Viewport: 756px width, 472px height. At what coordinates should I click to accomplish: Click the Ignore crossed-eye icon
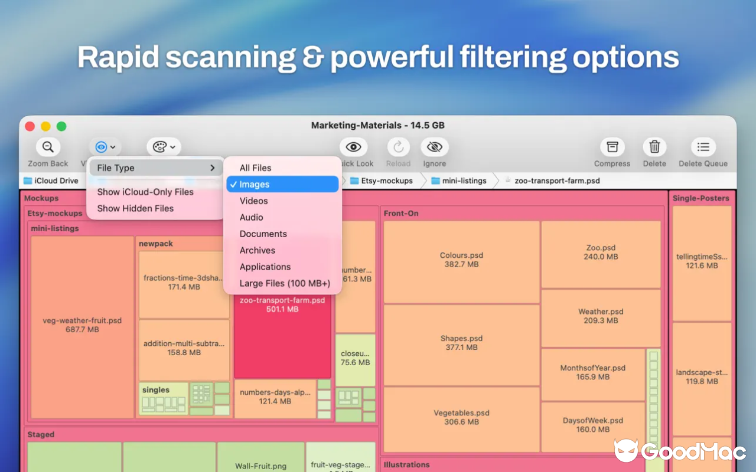(434, 147)
